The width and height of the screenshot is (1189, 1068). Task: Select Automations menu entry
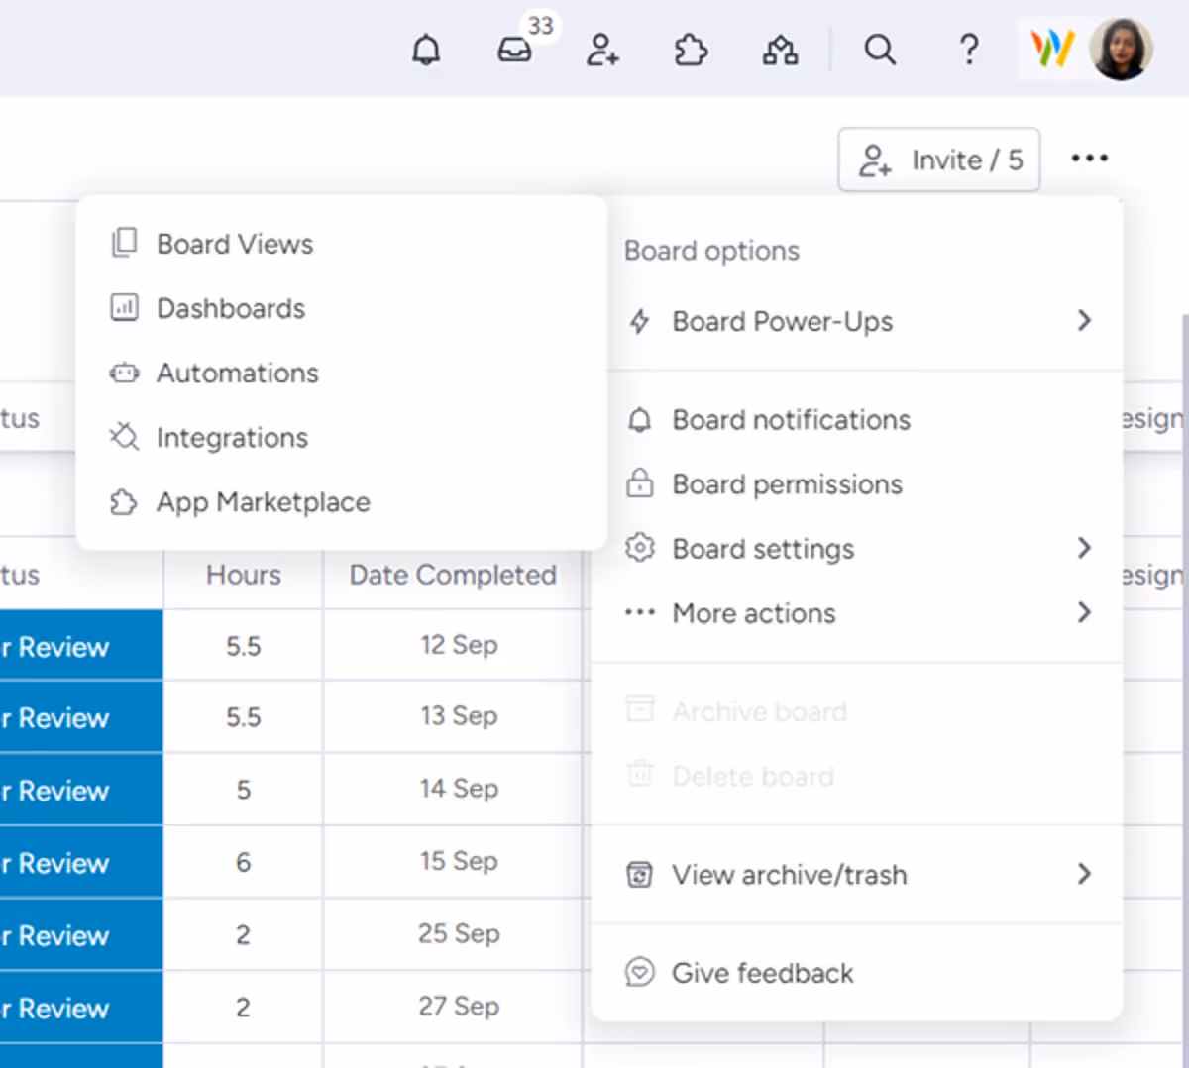point(341,373)
